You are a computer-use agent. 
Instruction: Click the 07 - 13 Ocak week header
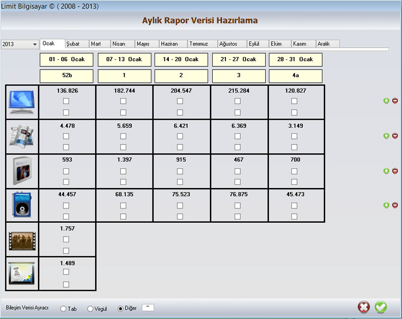point(124,60)
